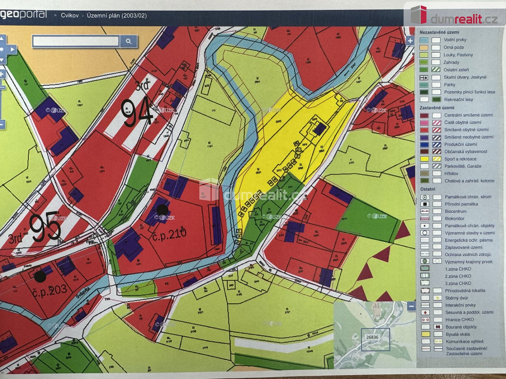
Task: Open the geoportal logo home link
Action: pos(24,15)
